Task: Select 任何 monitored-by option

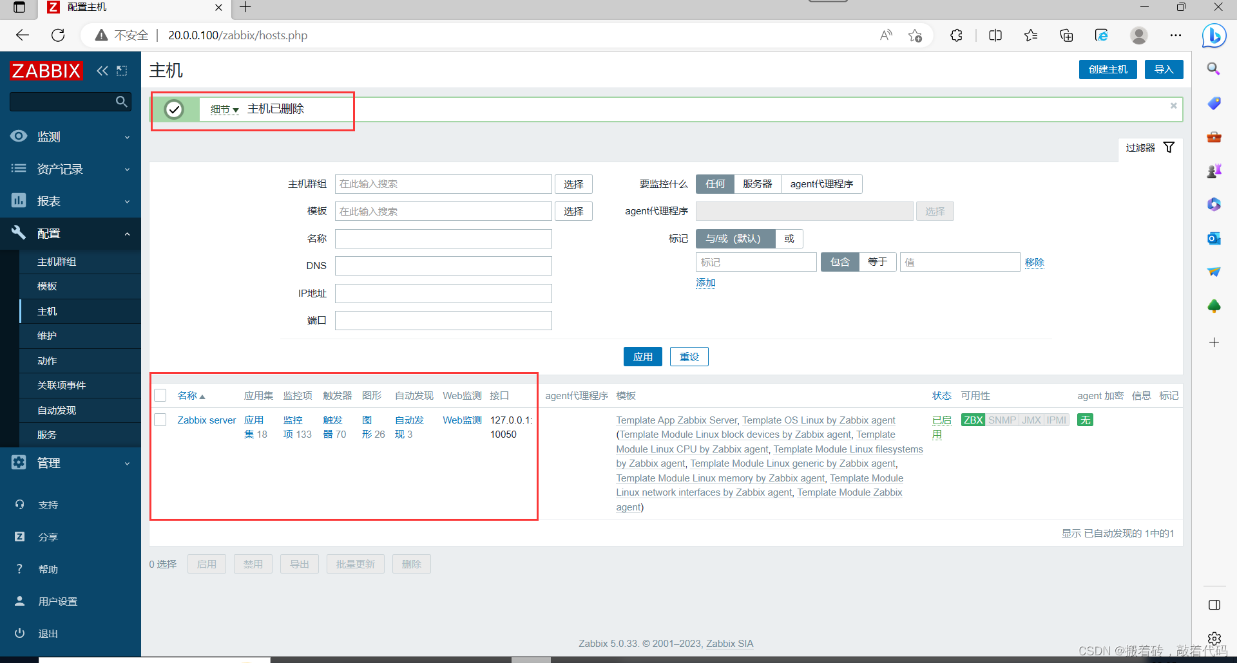Action: 714,184
